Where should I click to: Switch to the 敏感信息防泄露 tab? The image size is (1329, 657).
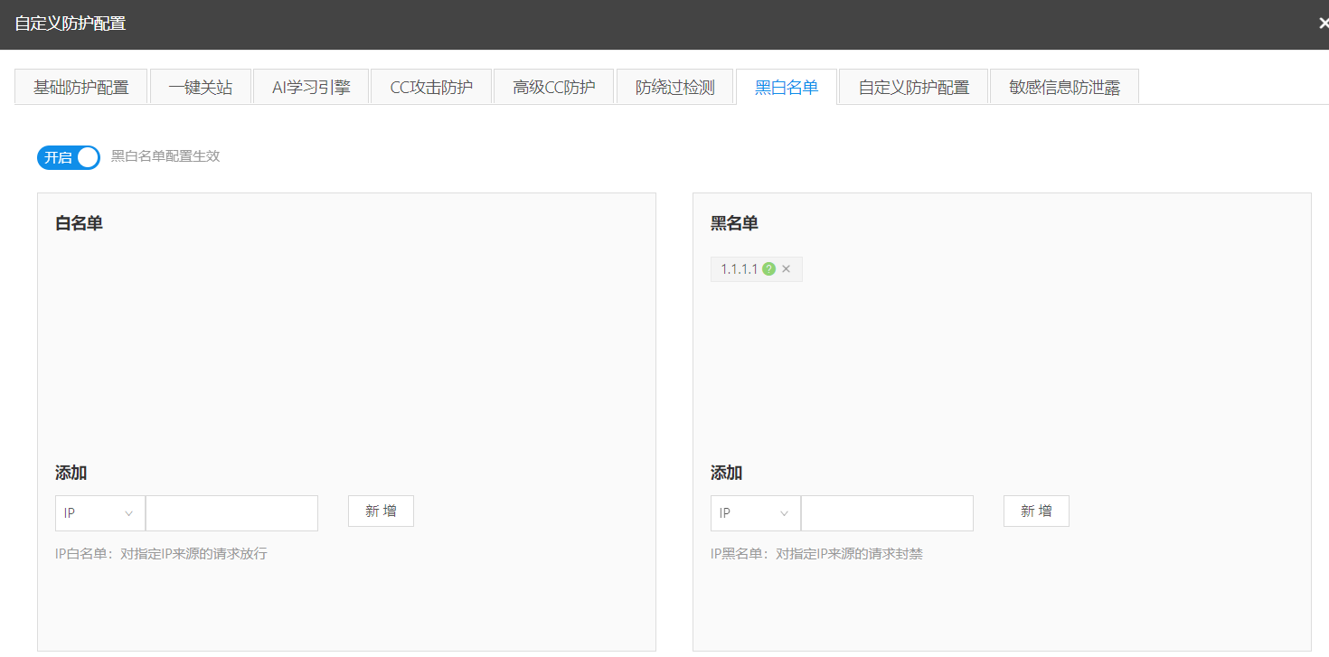(x=1064, y=88)
